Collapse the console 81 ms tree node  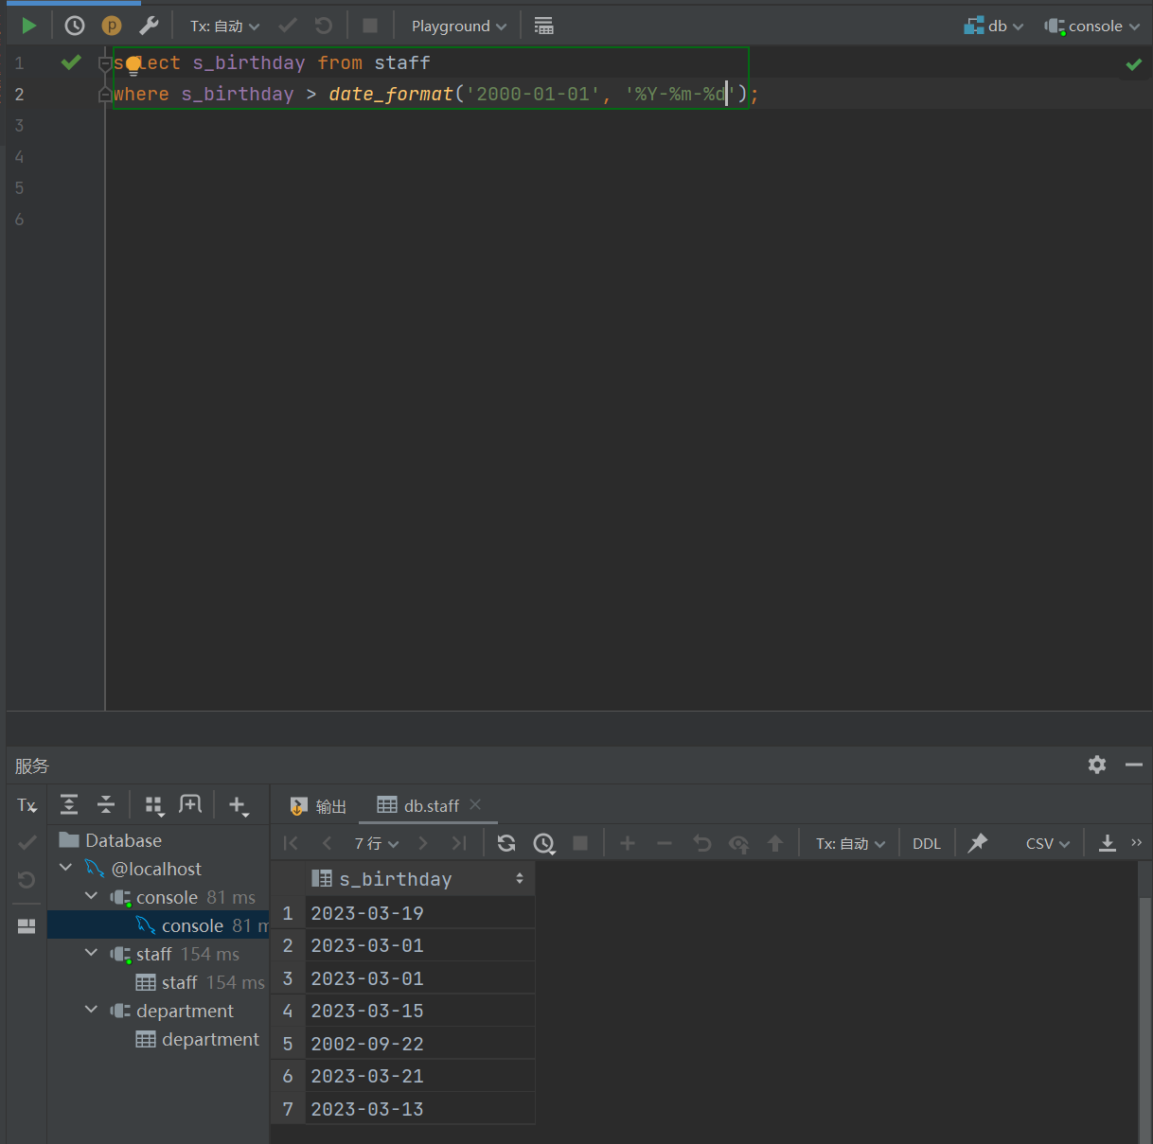(x=91, y=896)
